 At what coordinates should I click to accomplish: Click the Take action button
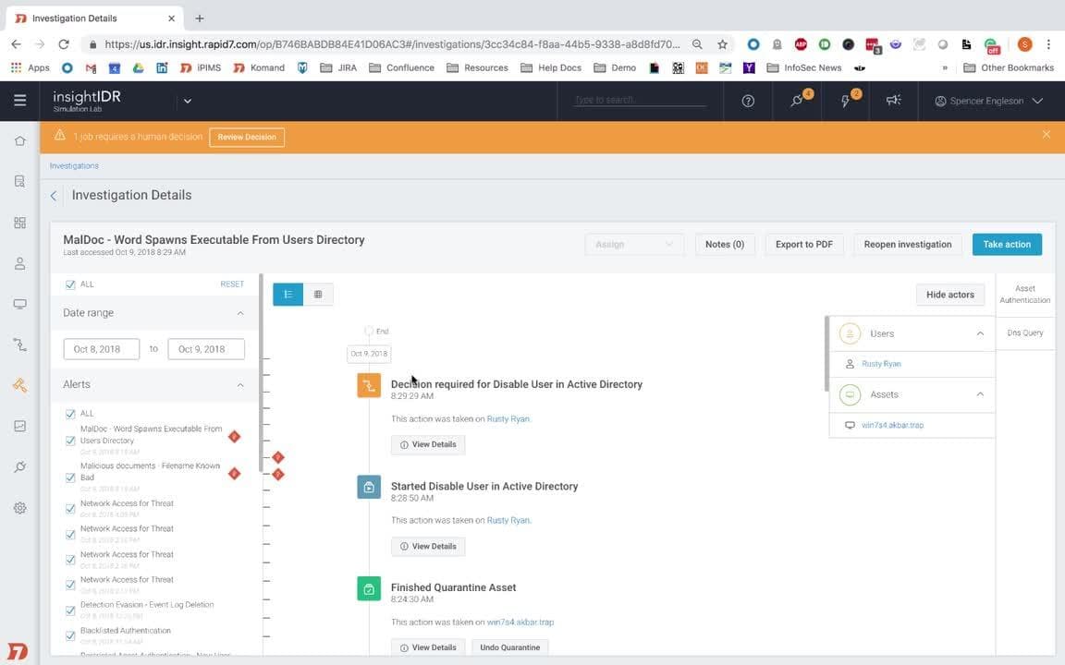pos(1007,244)
